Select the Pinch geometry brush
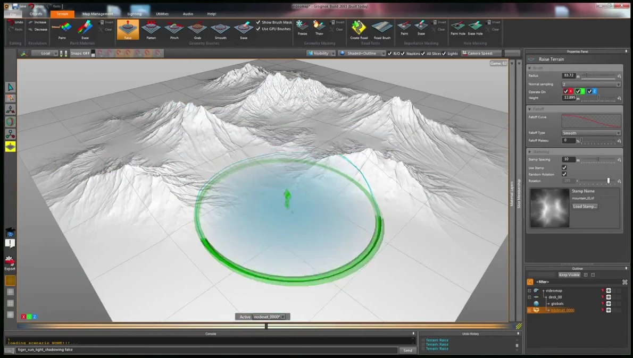Screen dimensions: 633x358 [174, 29]
